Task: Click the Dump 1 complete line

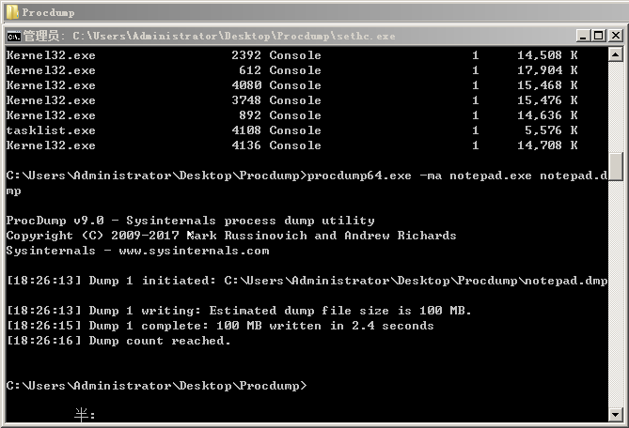Action: [220, 326]
